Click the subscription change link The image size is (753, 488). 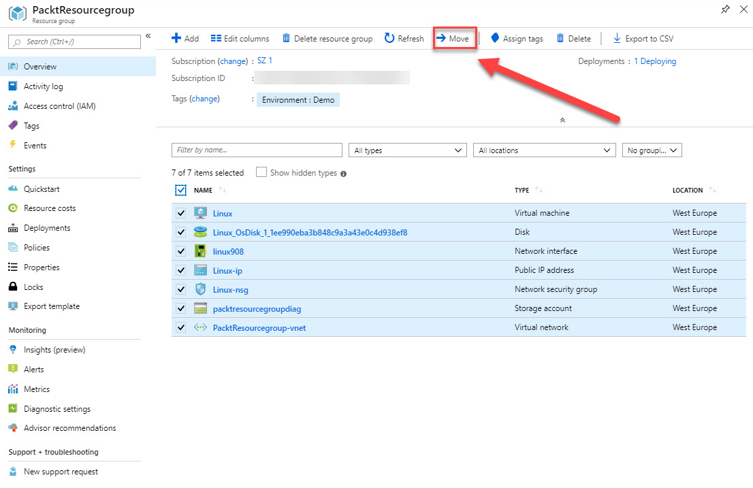(234, 61)
